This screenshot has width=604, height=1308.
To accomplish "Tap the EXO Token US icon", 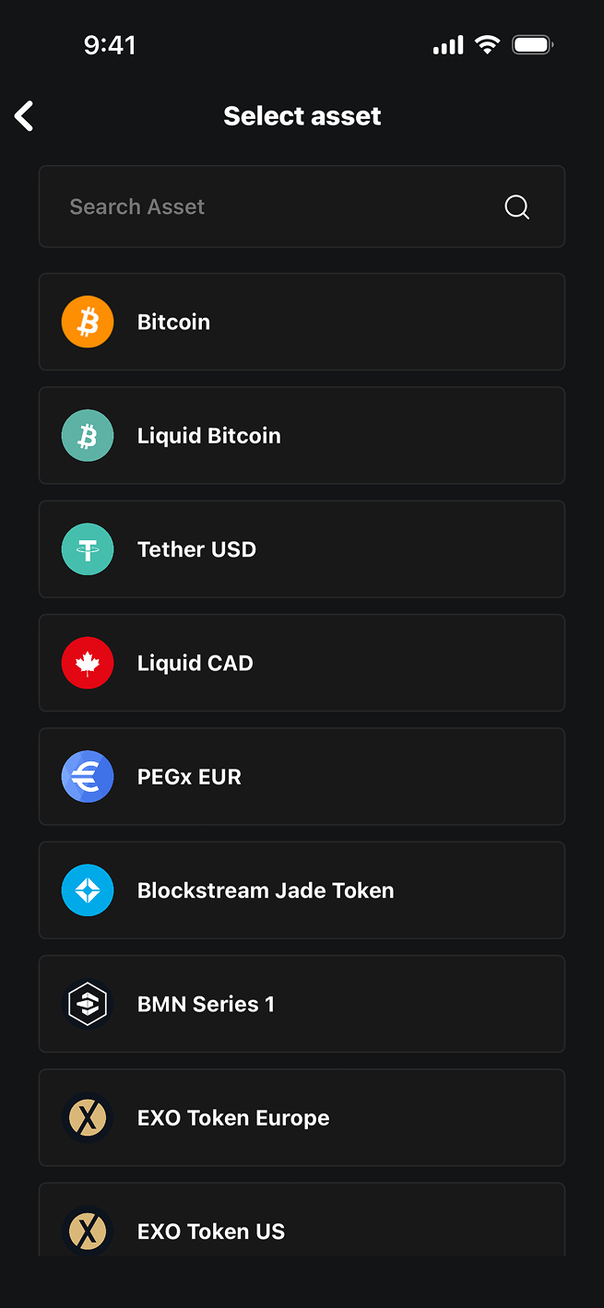I will point(87,1231).
